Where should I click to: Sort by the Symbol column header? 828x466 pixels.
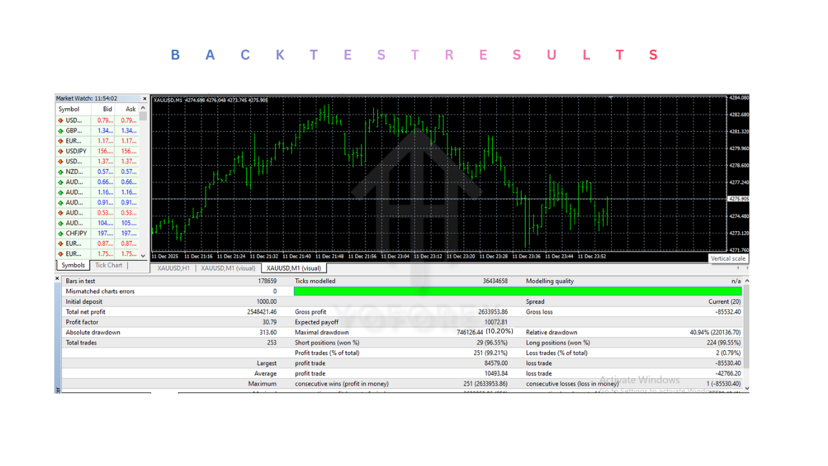tap(69, 109)
